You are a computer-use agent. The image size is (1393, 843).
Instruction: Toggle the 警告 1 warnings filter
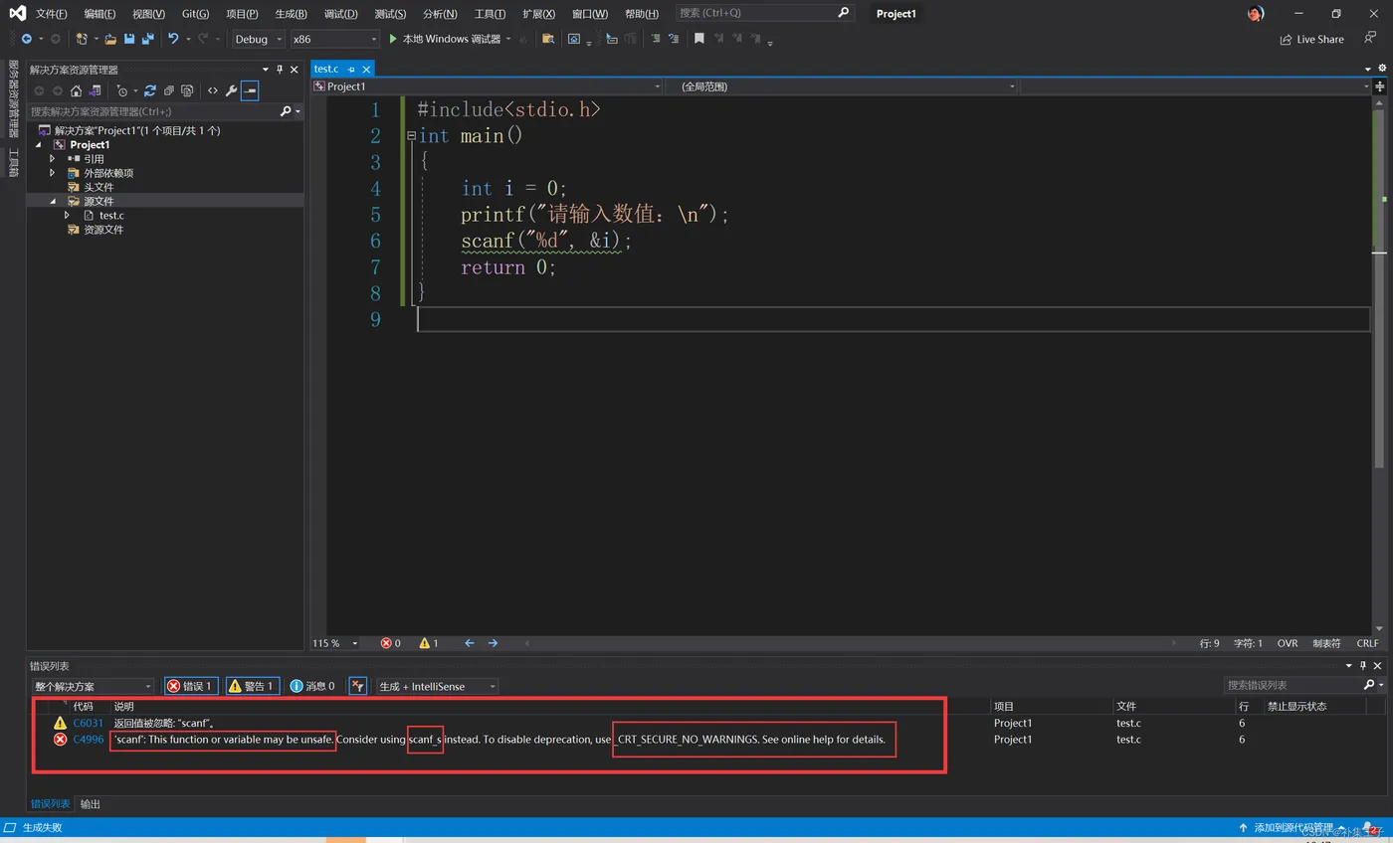[x=253, y=686]
